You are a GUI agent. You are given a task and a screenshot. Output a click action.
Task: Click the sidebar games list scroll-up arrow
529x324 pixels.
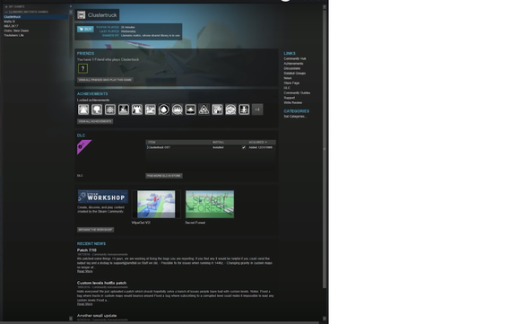[71, 13]
